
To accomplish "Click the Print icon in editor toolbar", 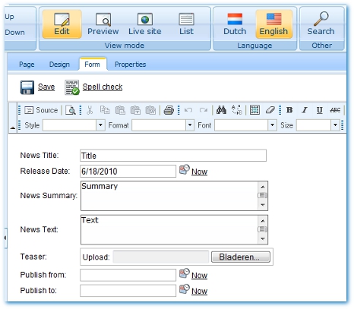I will click(x=169, y=110).
